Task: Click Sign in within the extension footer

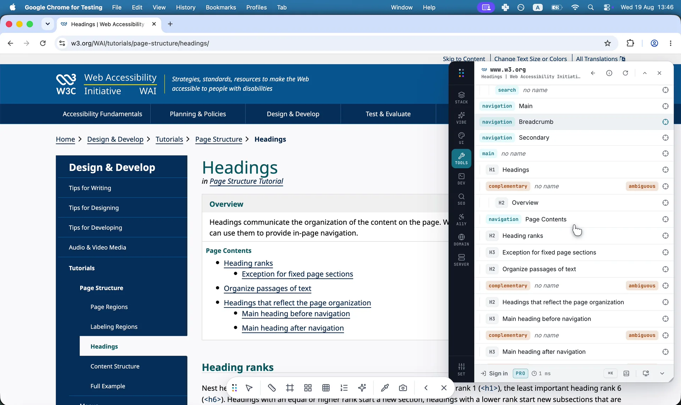Action: click(x=494, y=373)
